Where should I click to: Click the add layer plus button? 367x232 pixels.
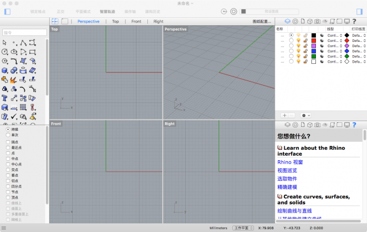point(284,115)
